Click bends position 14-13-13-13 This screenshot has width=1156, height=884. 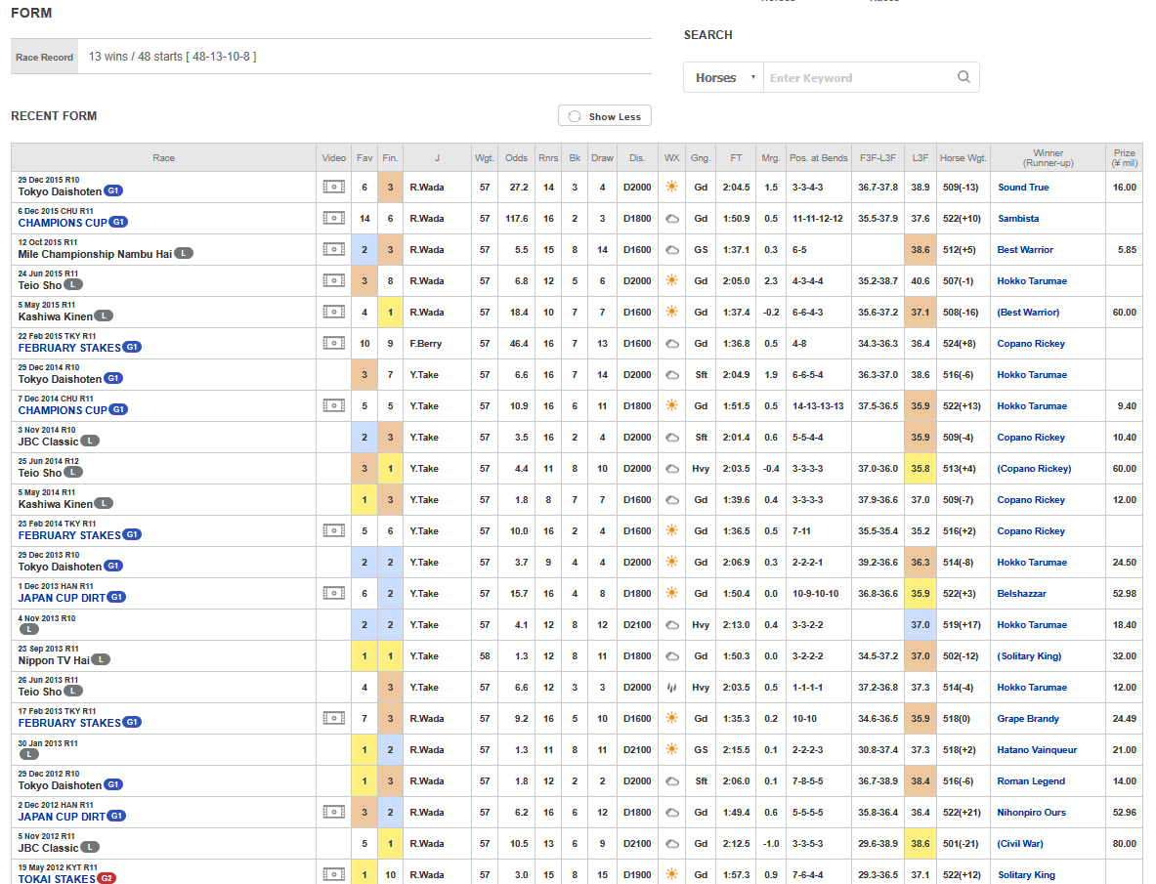pyautogui.click(x=818, y=406)
